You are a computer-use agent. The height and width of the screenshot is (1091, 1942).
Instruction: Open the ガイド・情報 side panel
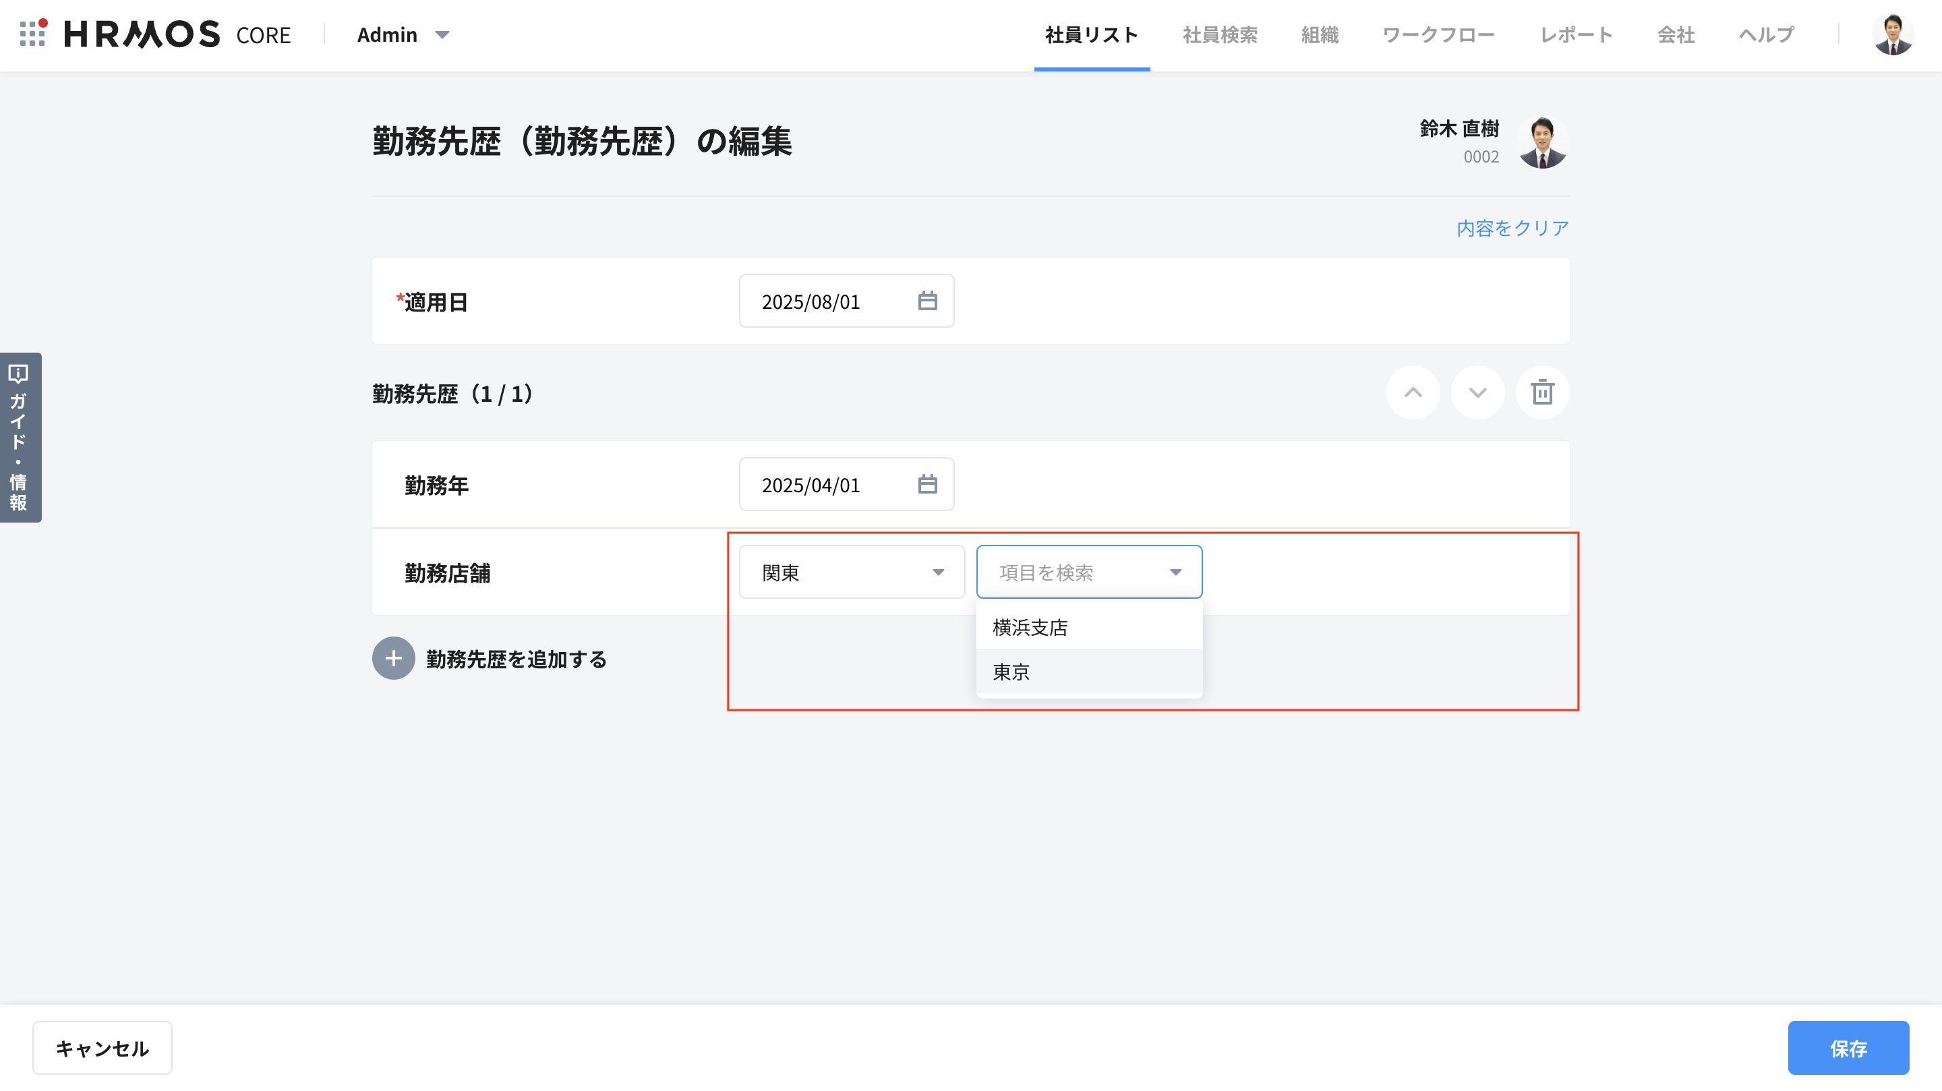click(20, 438)
